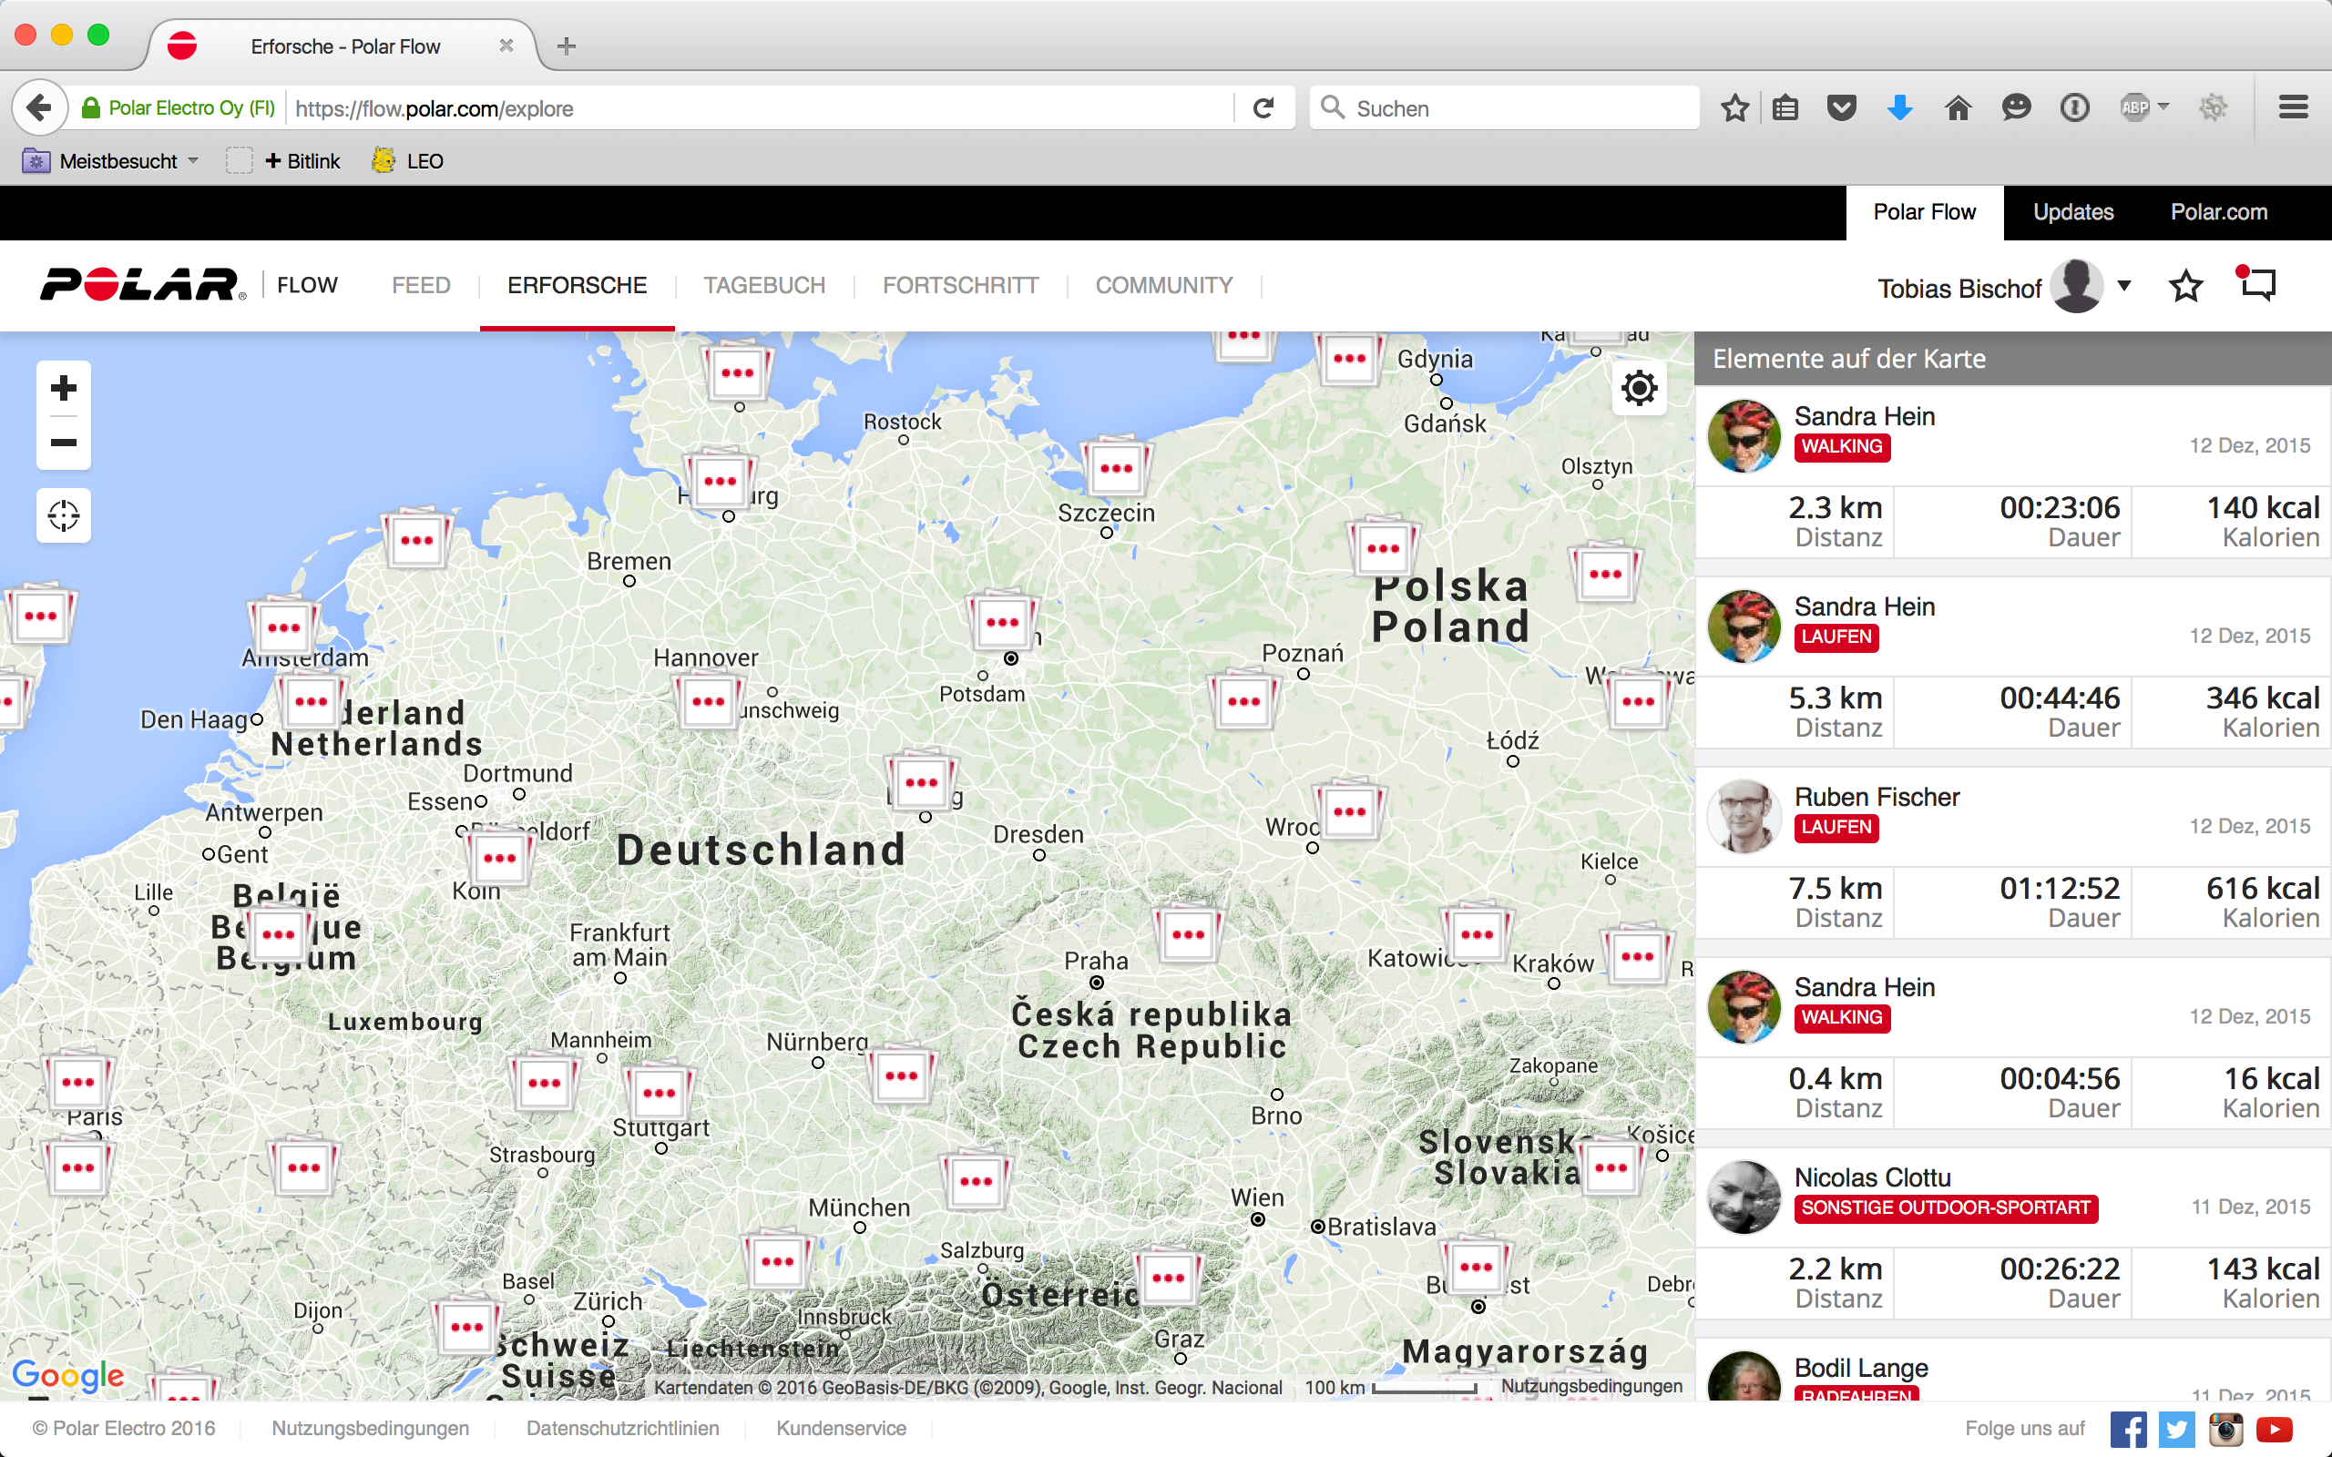
Task: Open the Adblock Plus dropdown arrow
Action: pos(2163,107)
